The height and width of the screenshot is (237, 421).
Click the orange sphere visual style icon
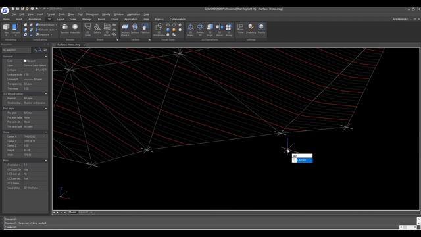pos(174,30)
